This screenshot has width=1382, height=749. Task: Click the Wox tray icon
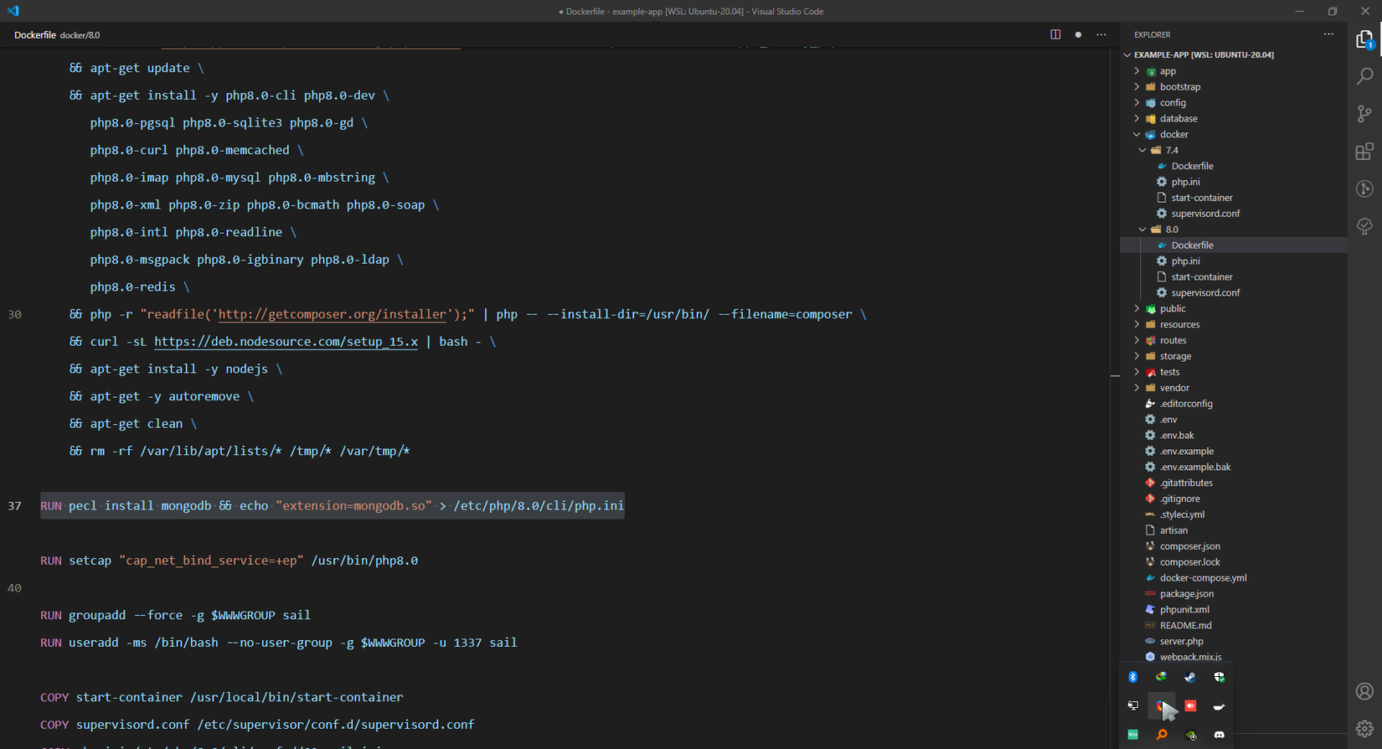(1133, 735)
